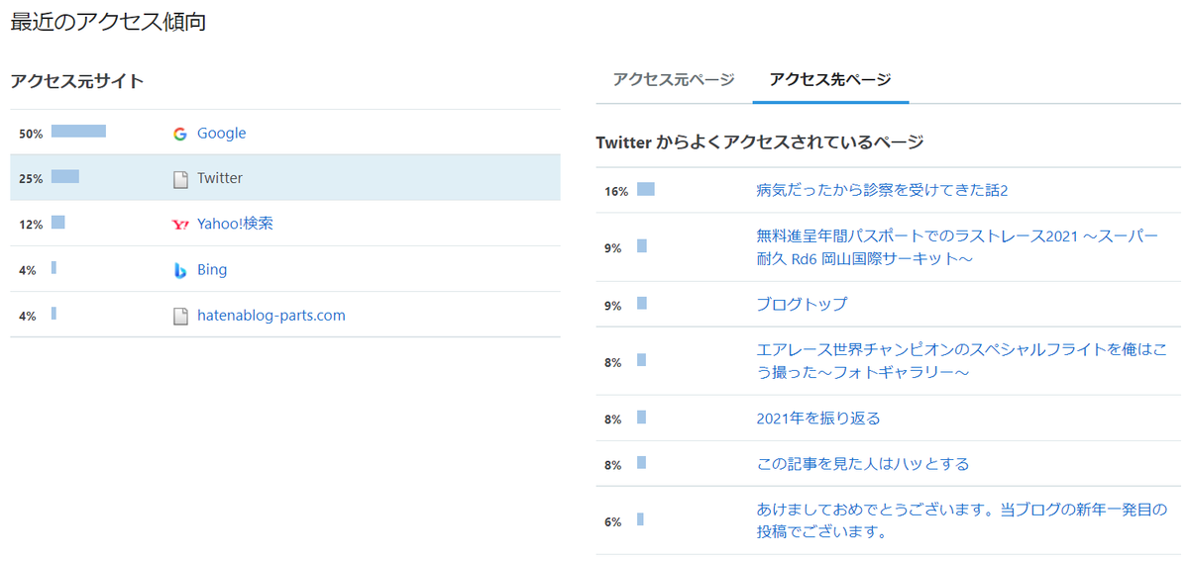1189x561 pixels.
Task: Click the Yahoo! search logo icon
Action: (180, 225)
